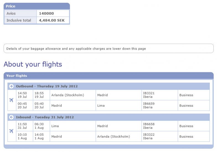Viewport: 217px width, 152px height.
Task: Click the airplane icon beside inbound flights
Action: point(11,131)
